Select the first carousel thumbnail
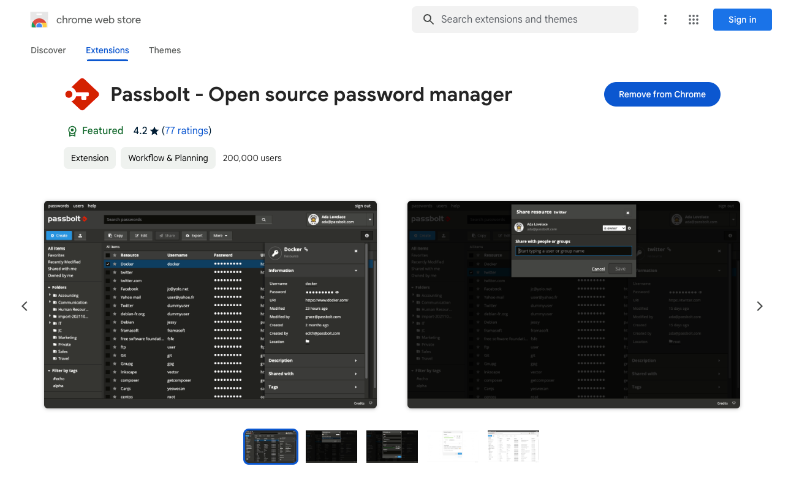The height and width of the screenshot is (499, 791). (x=271, y=446)
